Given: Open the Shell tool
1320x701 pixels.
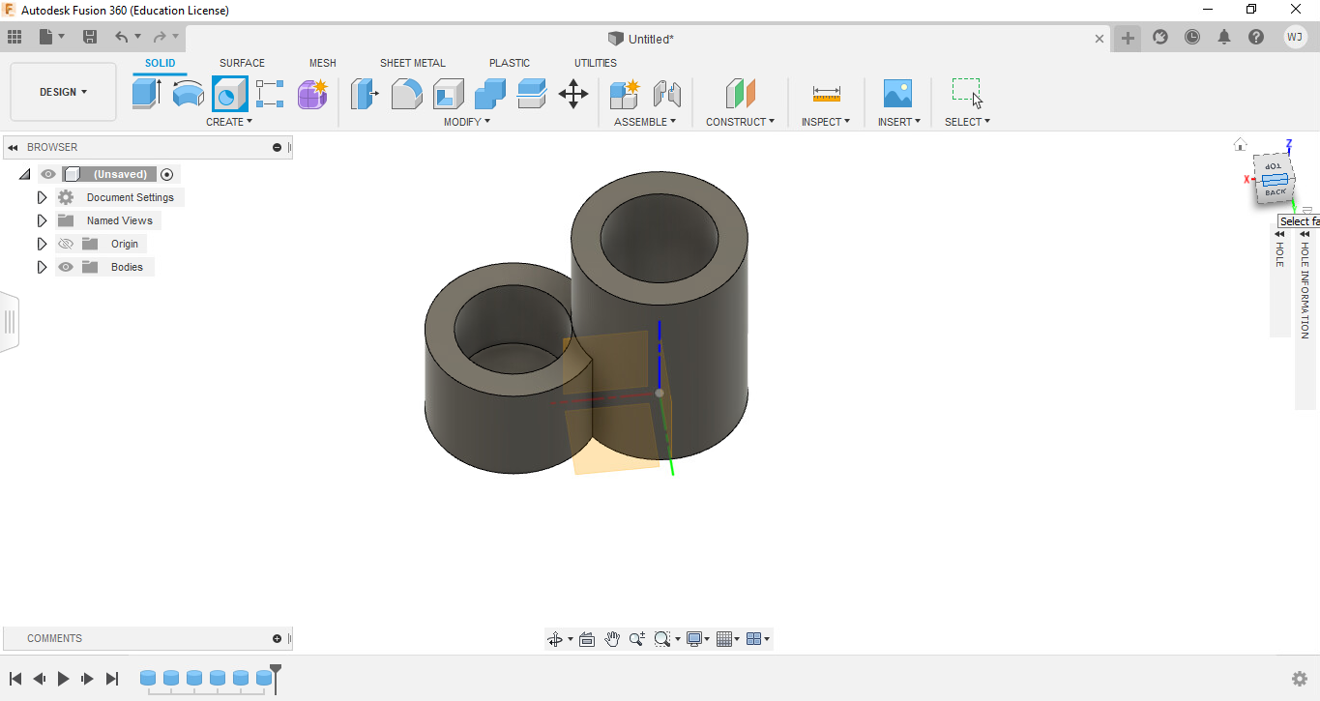Looking at the screenshot, I should click(x=448, y=94).
